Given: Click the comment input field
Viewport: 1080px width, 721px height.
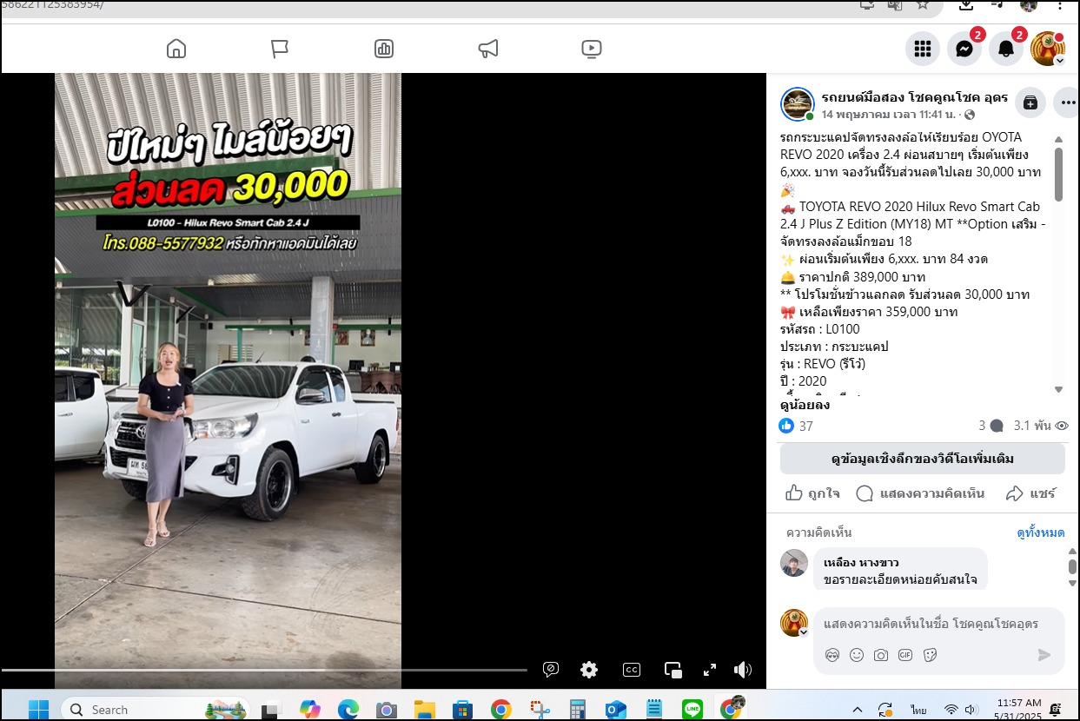Looking at the screenshot, I should click(931, 624).
